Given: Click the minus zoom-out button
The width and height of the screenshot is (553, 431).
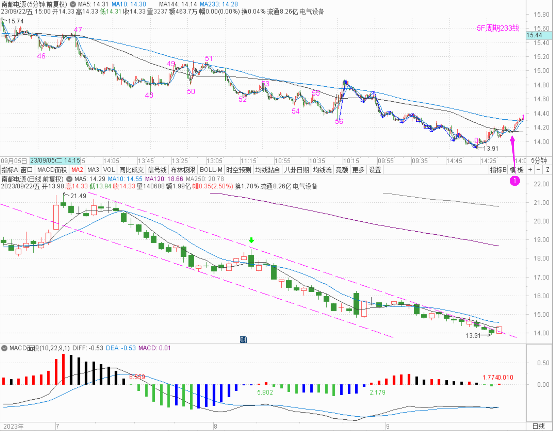Looking at the screenshot, I should 538,170.
